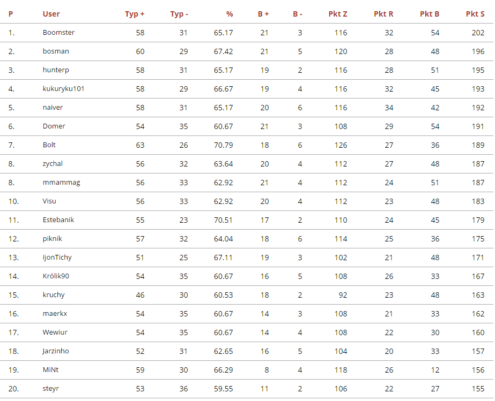Sort by Pkt B column header
Image resolution: width=495 pixels, height=401 pixels.
pos(430,14)
